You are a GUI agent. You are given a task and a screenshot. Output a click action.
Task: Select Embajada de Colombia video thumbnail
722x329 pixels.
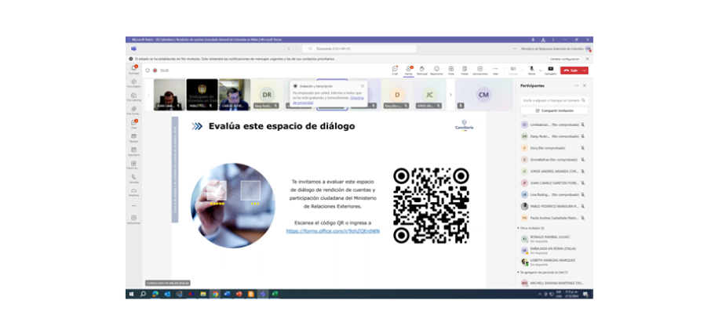pyautogui.click(x=202, y=94)
